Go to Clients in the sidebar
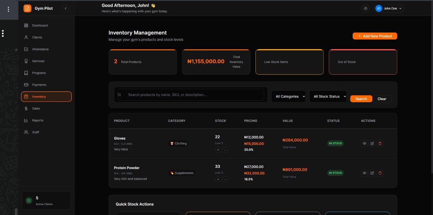This screenshot has width=433, height=215. (x=46, y=38)
